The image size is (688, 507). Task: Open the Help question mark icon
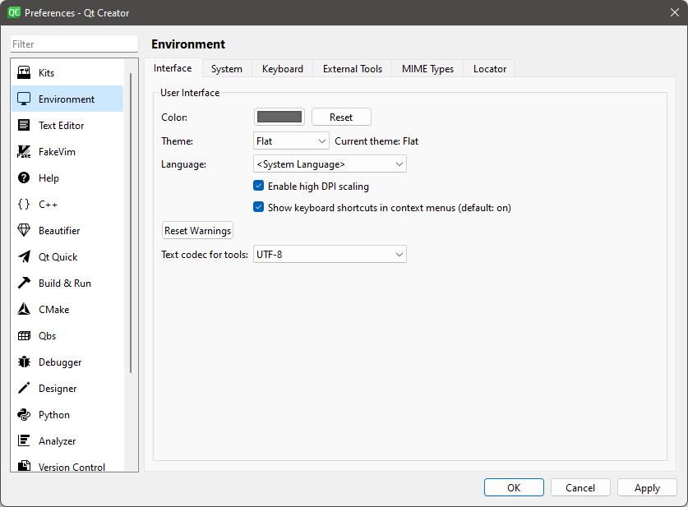coord(24,177)
